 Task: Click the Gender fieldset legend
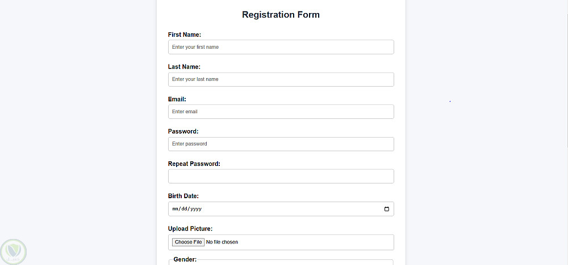[185, 259]
